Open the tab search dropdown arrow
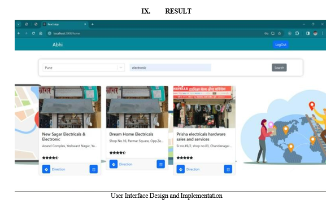Screen dimensions: 335x203 pos(19,24)
